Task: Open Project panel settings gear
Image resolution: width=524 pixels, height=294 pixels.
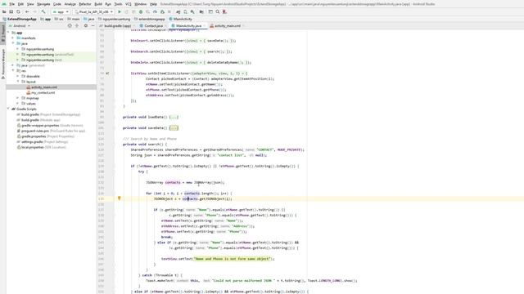Action: pos(85,25)
